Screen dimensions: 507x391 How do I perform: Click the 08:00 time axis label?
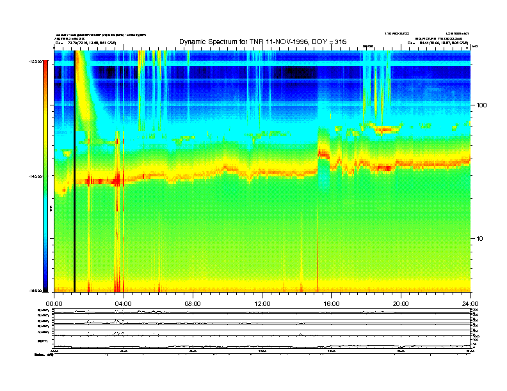pos(193,303)
